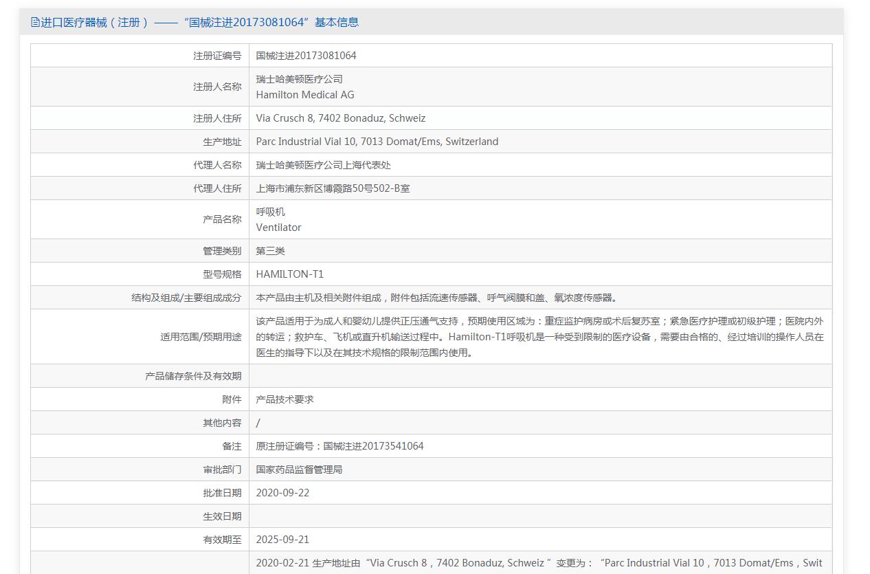Click the label 适用范围/预期用途
Screen dimensions: 870x574
tap(201, 337)
